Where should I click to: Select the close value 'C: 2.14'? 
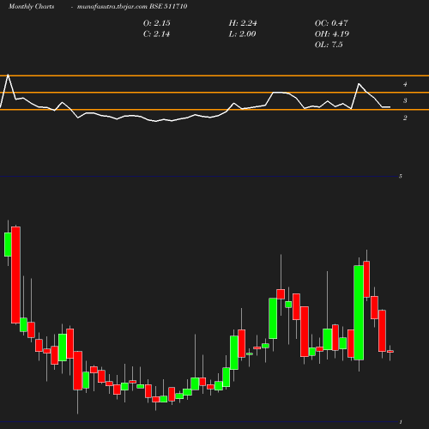pyautogui.click(x=156, y=33)
